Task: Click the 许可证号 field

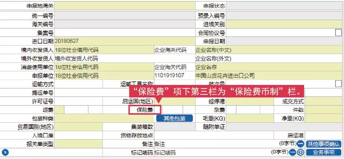Action: (x=78, y=101)
